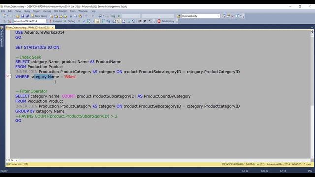The width and height of the screenshot is (315, 177).
Task: Open the Edit menu
Action: tap(10, 11)
